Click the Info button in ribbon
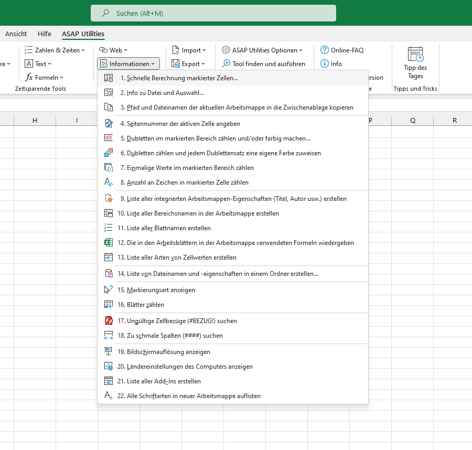Image resolution: width=472 pixels, height=450 pixels. point(331,64)
